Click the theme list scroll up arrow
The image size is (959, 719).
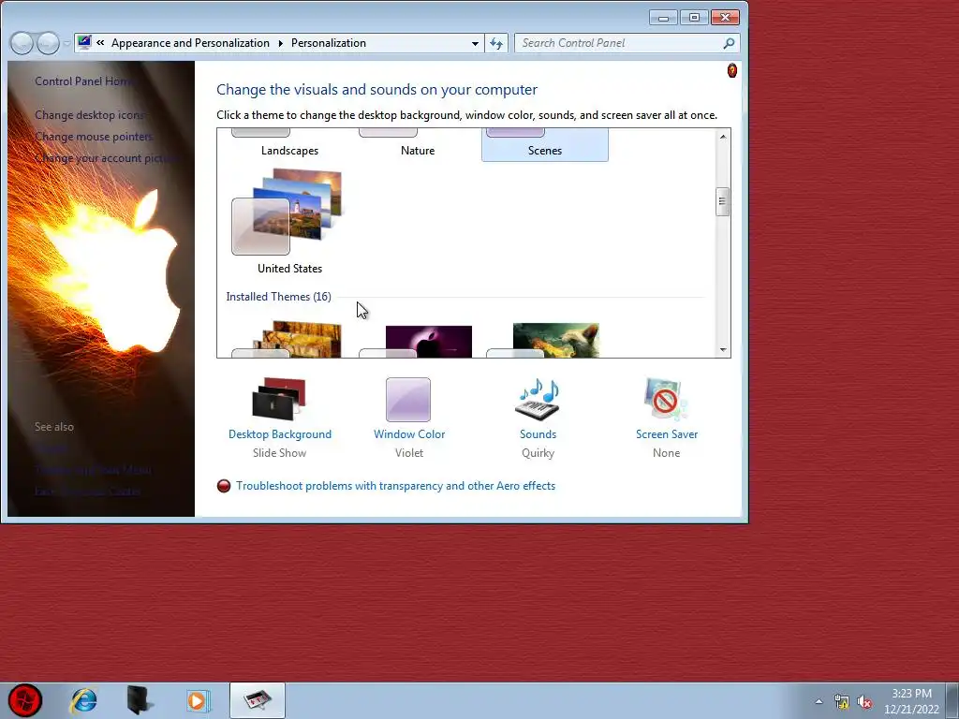[x=723, y=137]
